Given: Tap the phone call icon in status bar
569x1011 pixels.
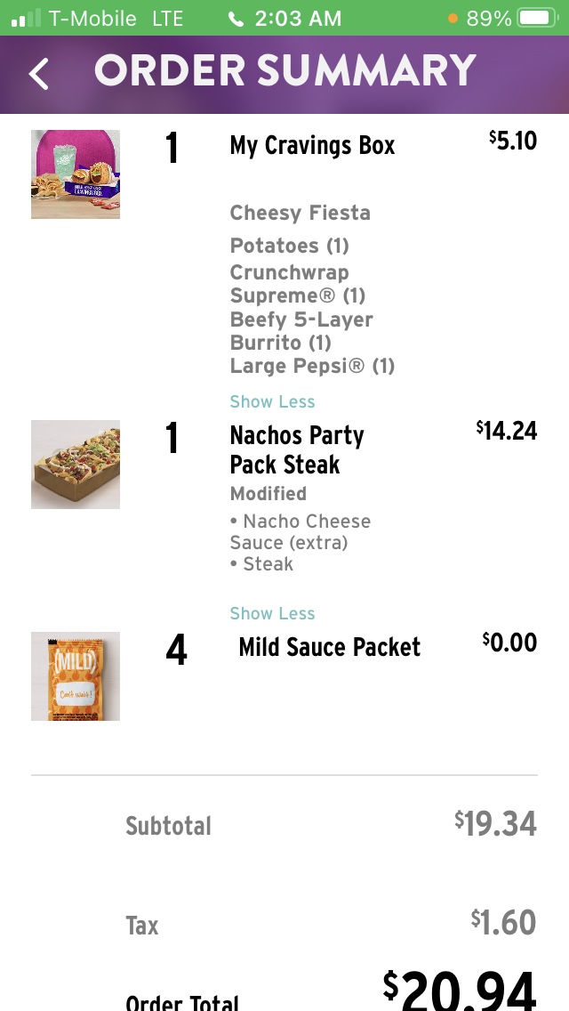Looking at the screenshot, I should (x=236, y=19).
